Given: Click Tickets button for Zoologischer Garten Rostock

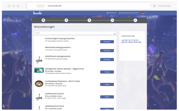Looking at the screenshot, I should (x=107, y=72).
